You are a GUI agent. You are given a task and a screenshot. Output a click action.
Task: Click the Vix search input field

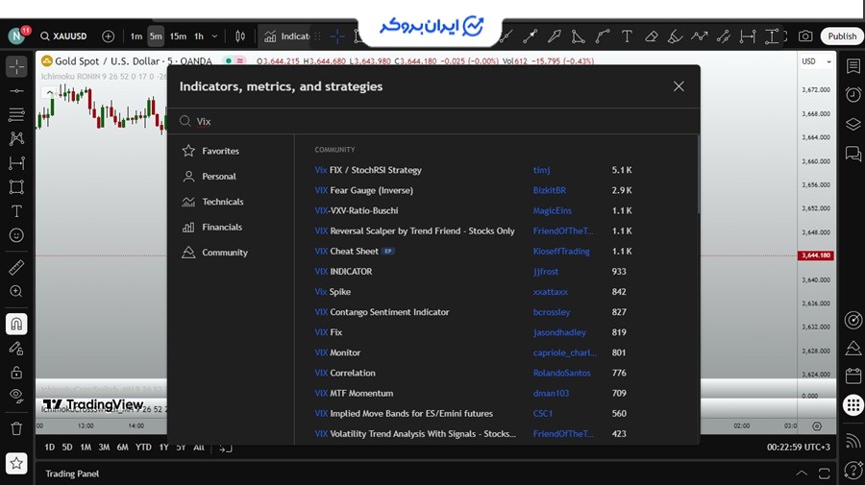[433, 121]
